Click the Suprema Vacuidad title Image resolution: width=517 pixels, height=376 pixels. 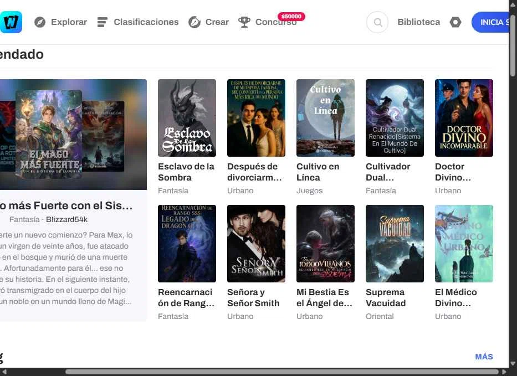tap(386, 297)
